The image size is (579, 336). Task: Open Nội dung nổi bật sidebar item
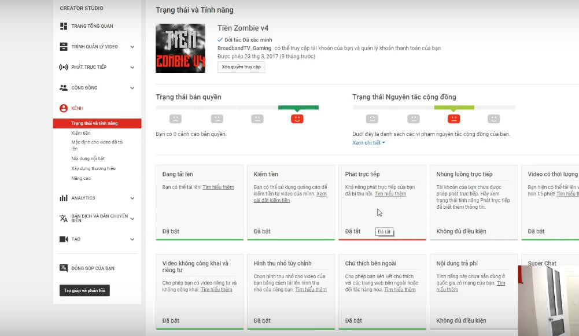tap(88, 158)
